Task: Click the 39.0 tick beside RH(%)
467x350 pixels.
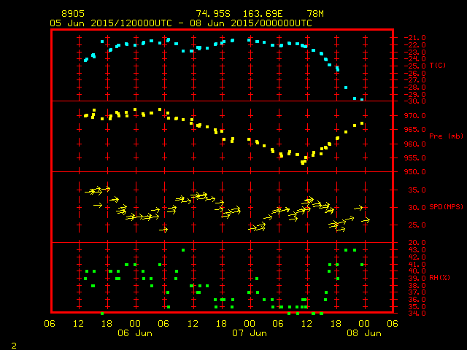Action: click(417, 279)
